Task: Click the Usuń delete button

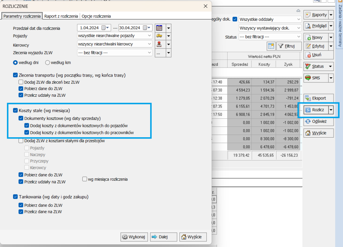Action: point(316,55)
